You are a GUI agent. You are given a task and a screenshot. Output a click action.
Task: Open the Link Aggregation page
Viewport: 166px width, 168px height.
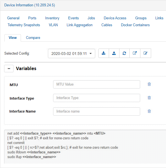pos(80,25)
